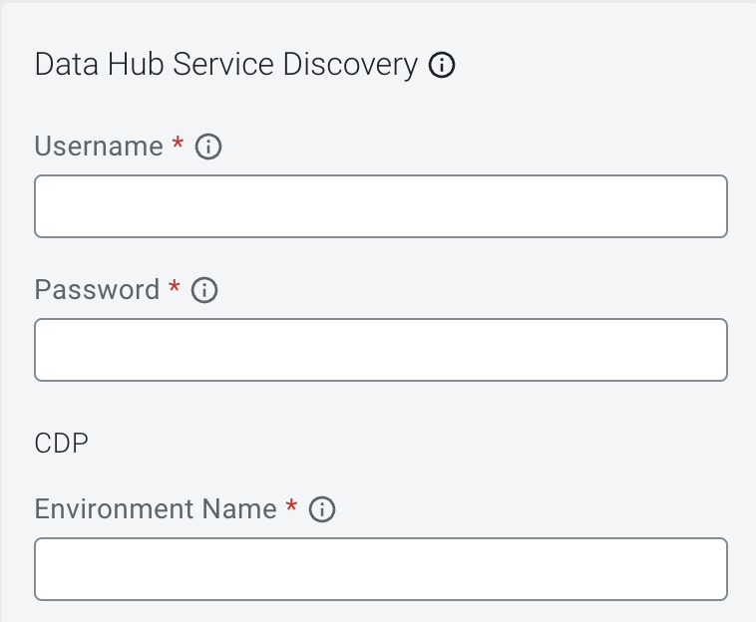Show the Username field info icon
The width and height of the screenshot is (756, 622).
pyautogui.click(x=208, y=147)
